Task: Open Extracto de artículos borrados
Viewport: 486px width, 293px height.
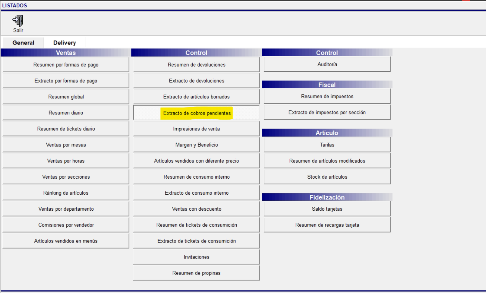Action: (x=196, y=97)
